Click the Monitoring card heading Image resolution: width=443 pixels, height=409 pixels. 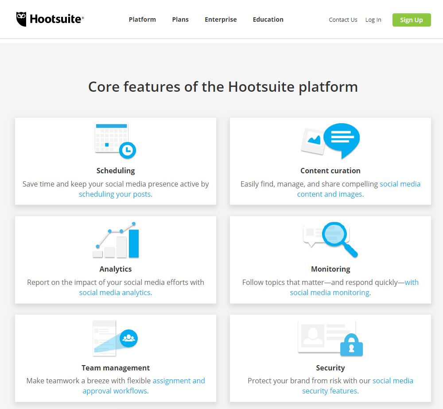pyautogui.click(x=330, y=269)
